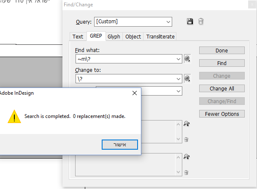Viewport: 257px width, 189px height.
Task: Open the Search scope dropdown below Change to
Action: [x=179, y=91]
